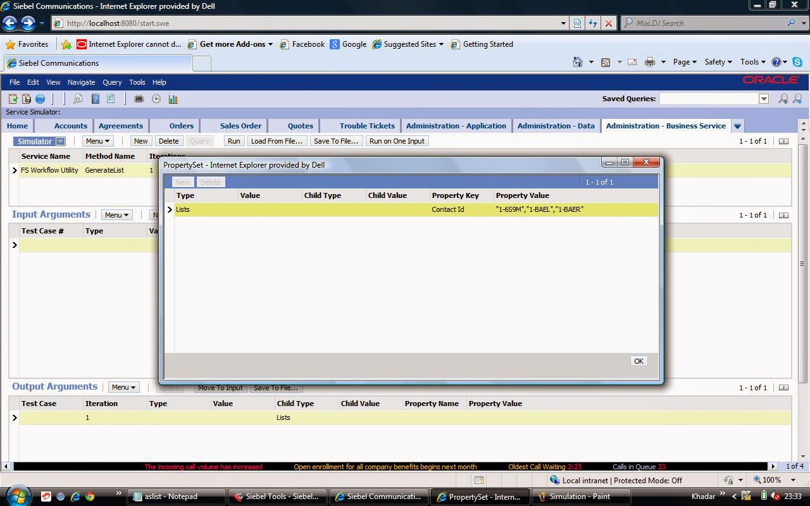Open the Favorites star button
This screenshot has height=506, width=810.
[27, 44]
